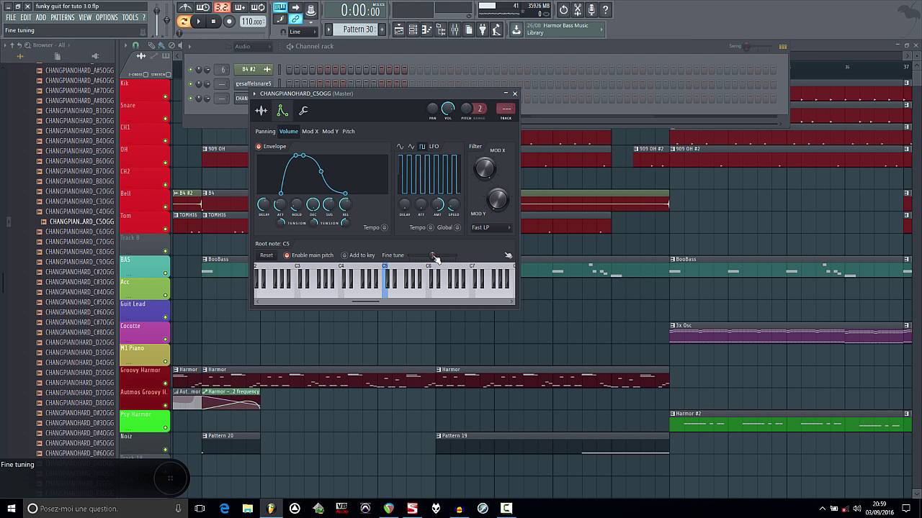The width and height of the screenshot is (922, 518).
Task: Switch to the Mod X envelope tab
Action: [310, 132]
